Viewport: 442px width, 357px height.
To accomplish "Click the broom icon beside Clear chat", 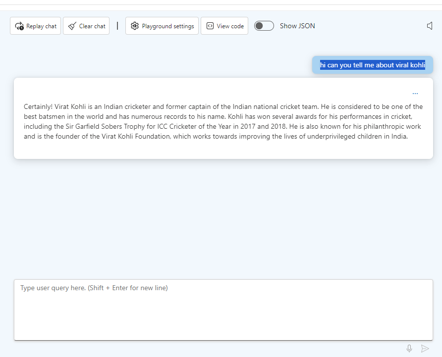I will (x=72, y=26).
